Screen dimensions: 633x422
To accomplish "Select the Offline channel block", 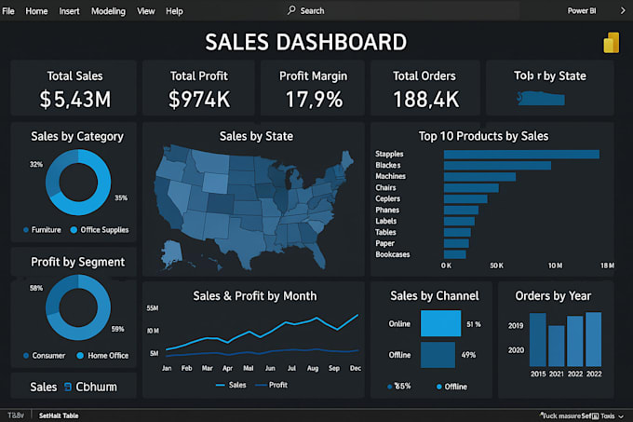I will pyautogui.click(x=438, y=355).
